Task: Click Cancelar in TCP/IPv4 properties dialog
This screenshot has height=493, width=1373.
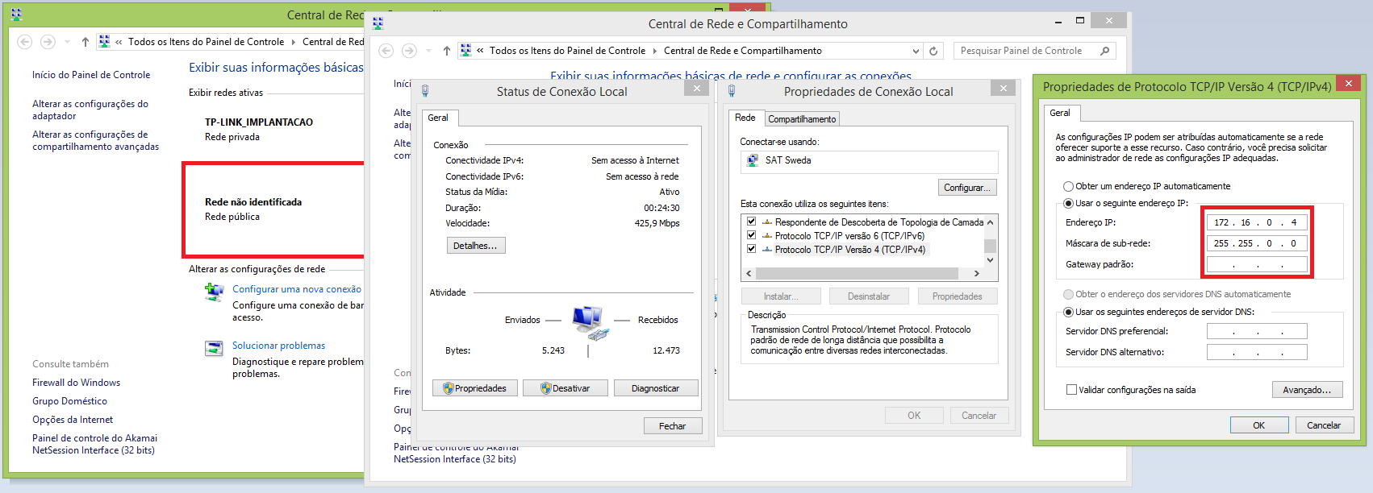Action: click(1324, 425)
